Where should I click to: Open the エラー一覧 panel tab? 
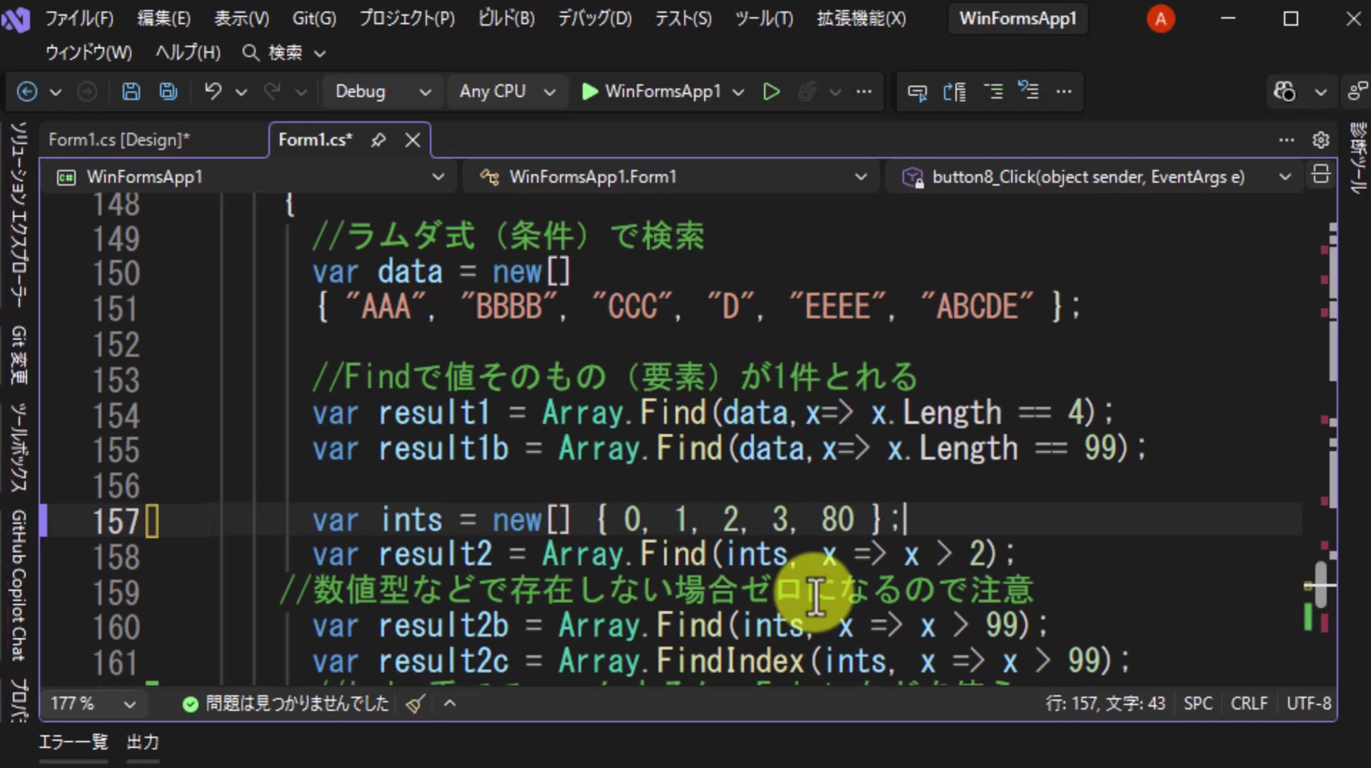click(74, 742)
